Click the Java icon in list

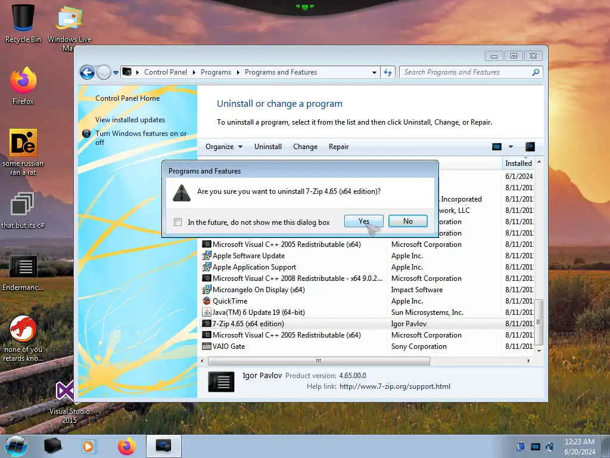[207, 312]
